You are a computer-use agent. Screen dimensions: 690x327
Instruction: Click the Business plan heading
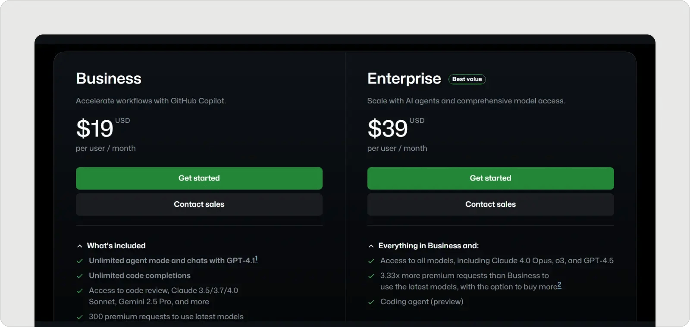pos(108,78)
